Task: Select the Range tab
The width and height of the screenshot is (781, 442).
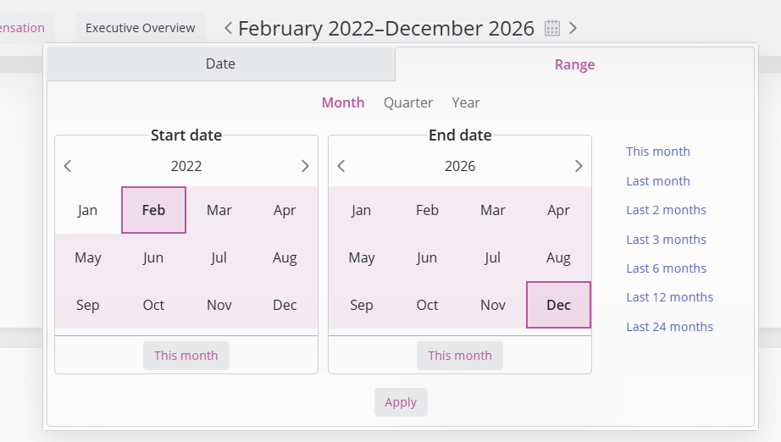Action: 574,64
